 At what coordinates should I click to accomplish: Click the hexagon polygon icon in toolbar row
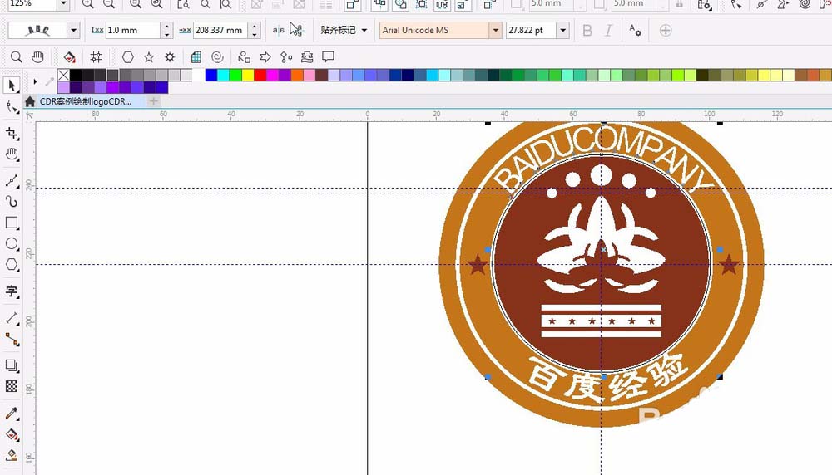tap(128, 56)
